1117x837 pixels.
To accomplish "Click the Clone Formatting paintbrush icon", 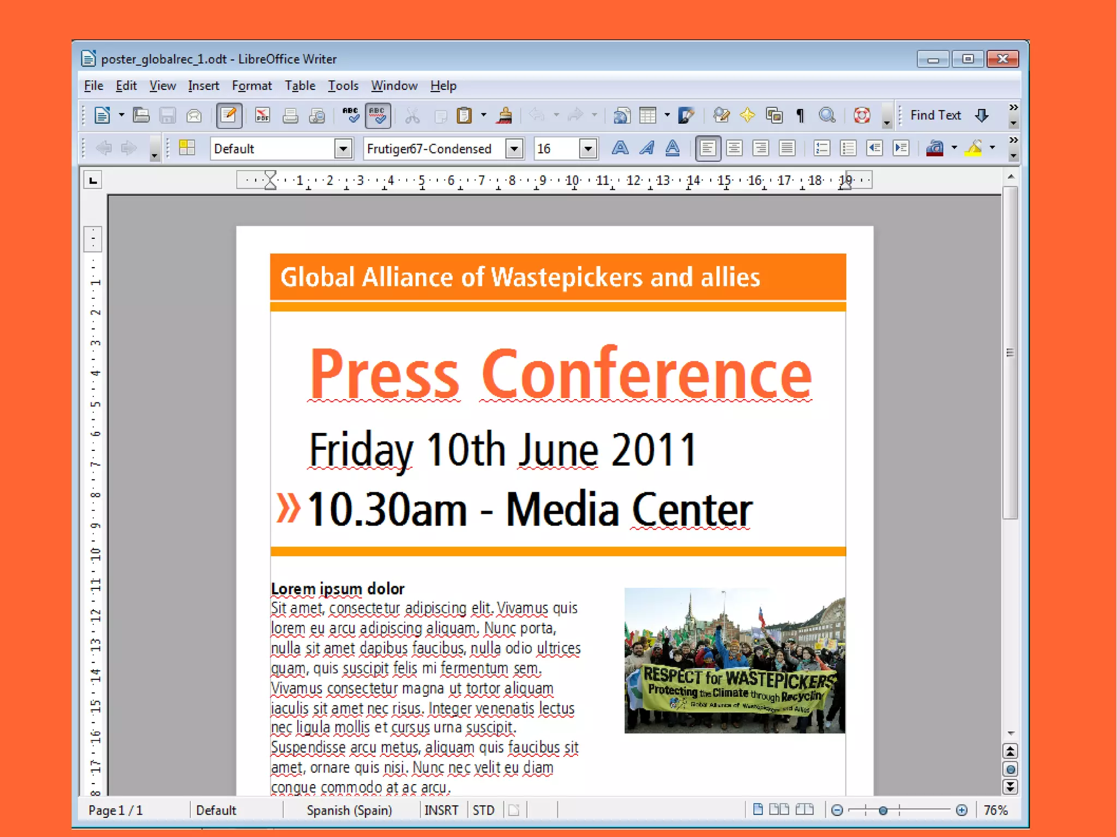I will tap(505, 115).
